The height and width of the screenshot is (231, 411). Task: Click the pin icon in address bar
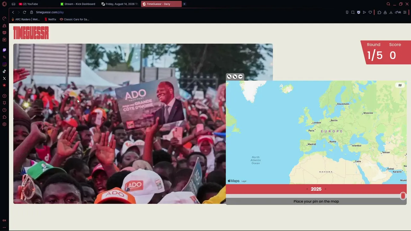tap(347, 12)
